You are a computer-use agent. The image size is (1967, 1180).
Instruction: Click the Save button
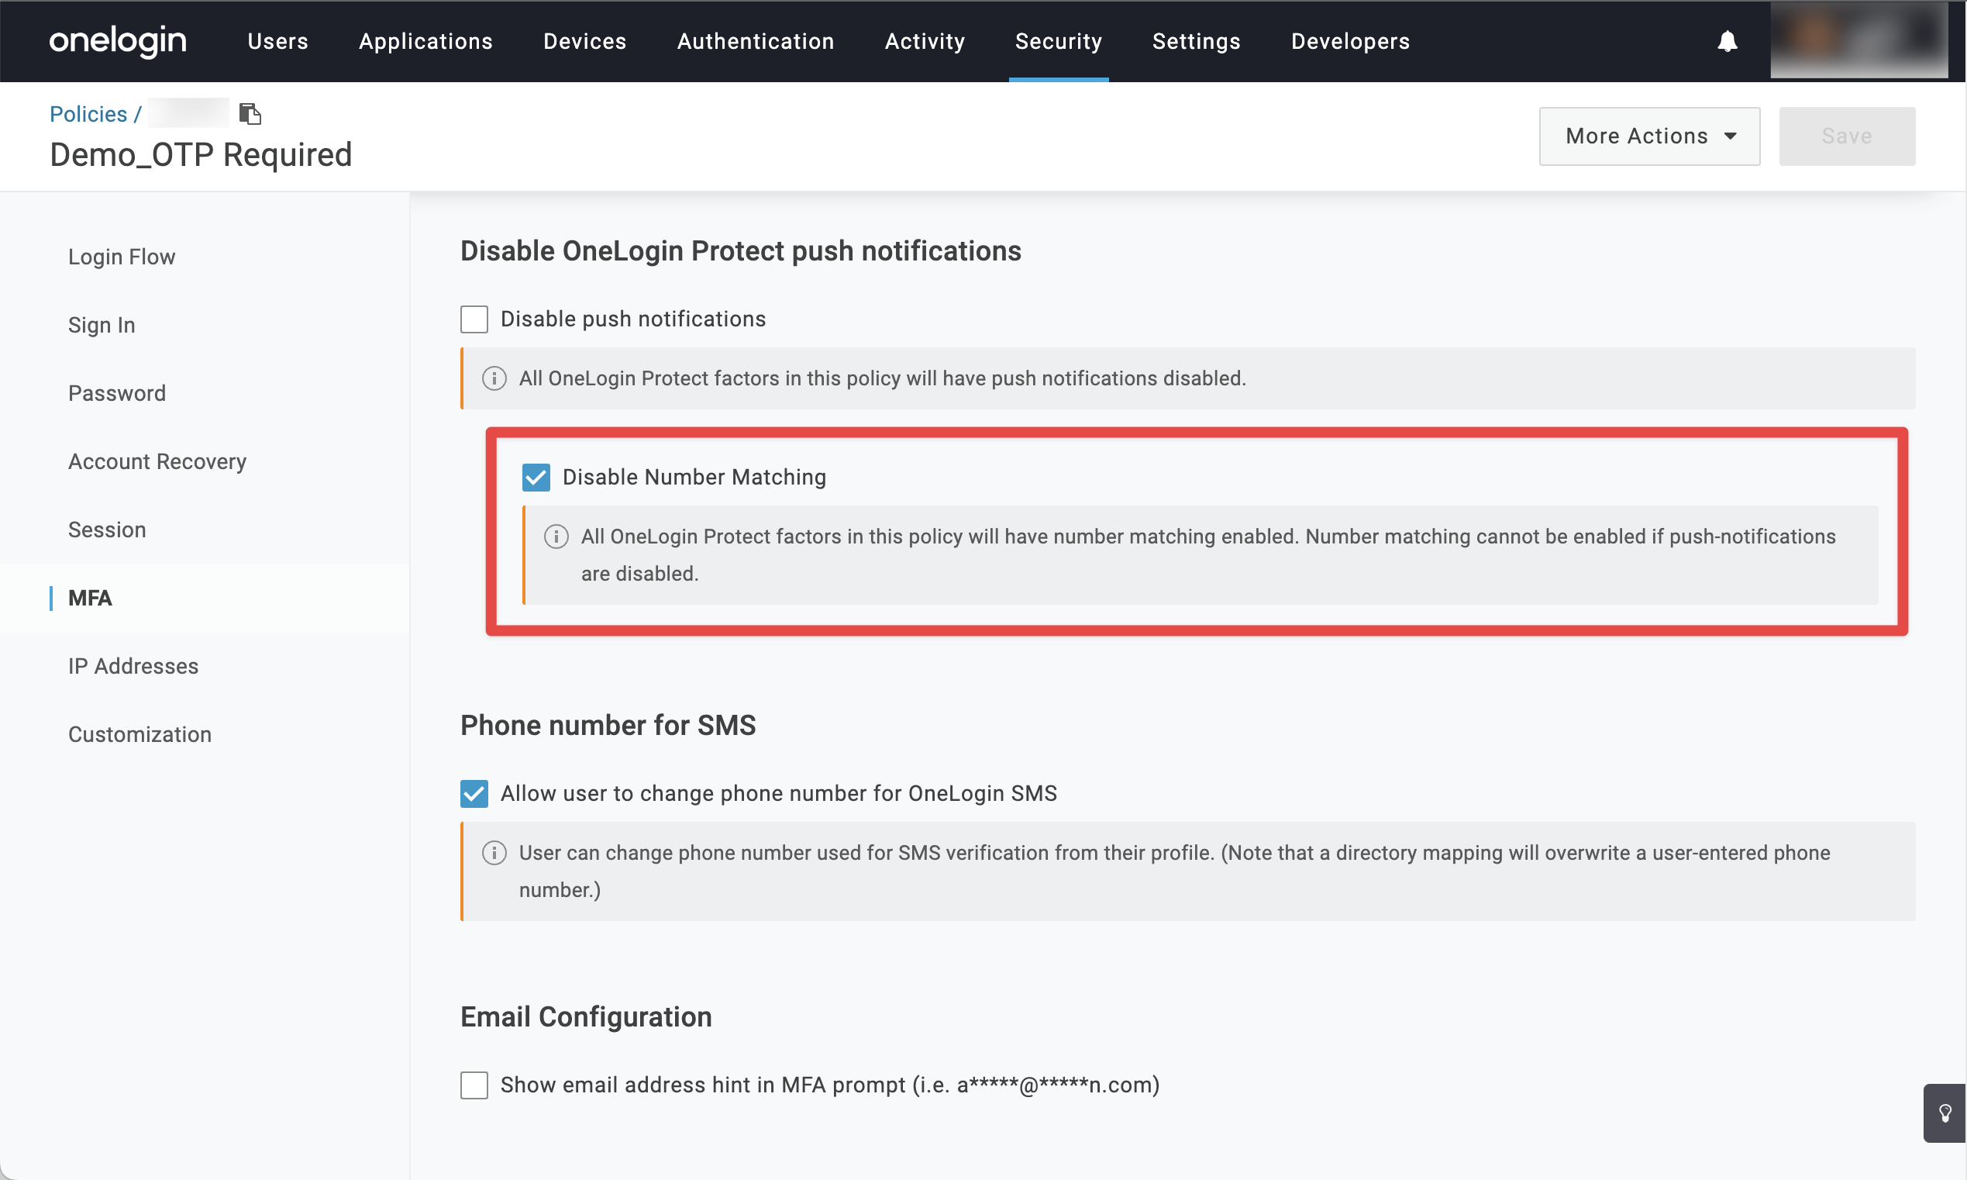coord(1846,136)
